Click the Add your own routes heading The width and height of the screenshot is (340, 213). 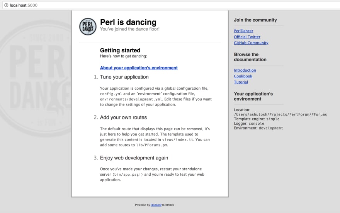pos(123,117)
